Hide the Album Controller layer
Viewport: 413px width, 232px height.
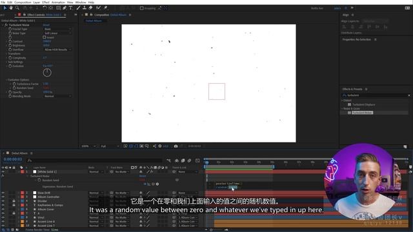3,197
